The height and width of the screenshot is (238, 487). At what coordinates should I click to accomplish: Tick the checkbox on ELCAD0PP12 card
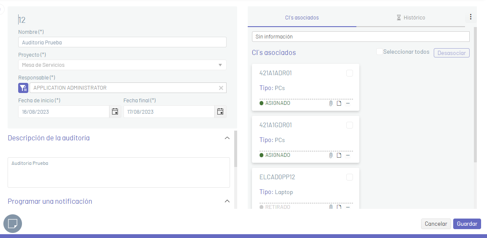pyautogui.click(x=350, y=177)
